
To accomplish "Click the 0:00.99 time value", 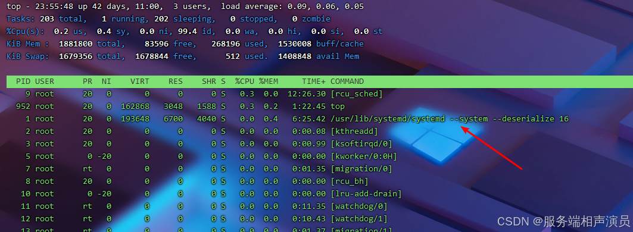I will tap(309, 144).
